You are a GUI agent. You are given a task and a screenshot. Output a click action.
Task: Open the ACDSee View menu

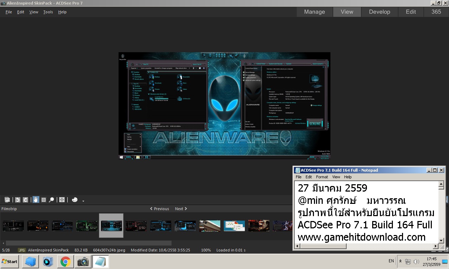pos(34,12)
